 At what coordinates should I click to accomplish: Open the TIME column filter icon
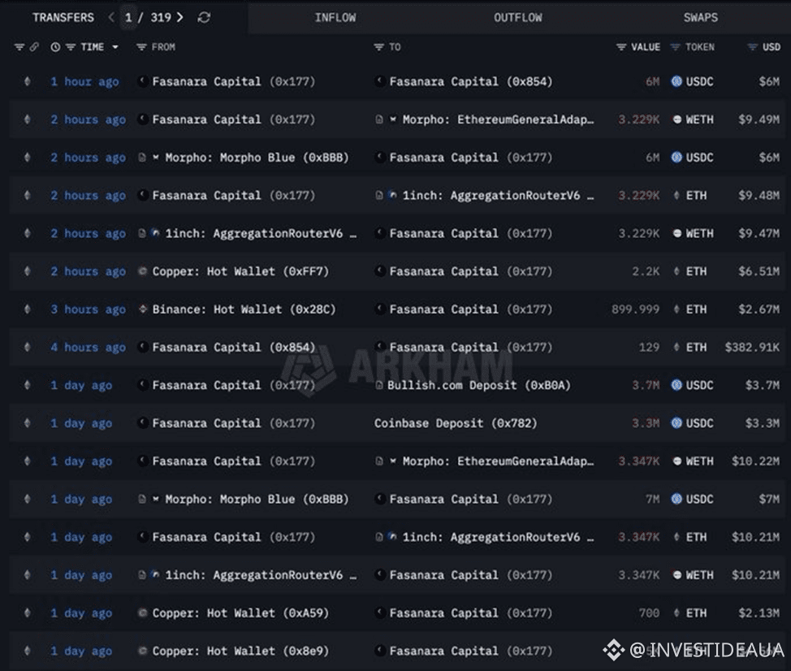71,47
